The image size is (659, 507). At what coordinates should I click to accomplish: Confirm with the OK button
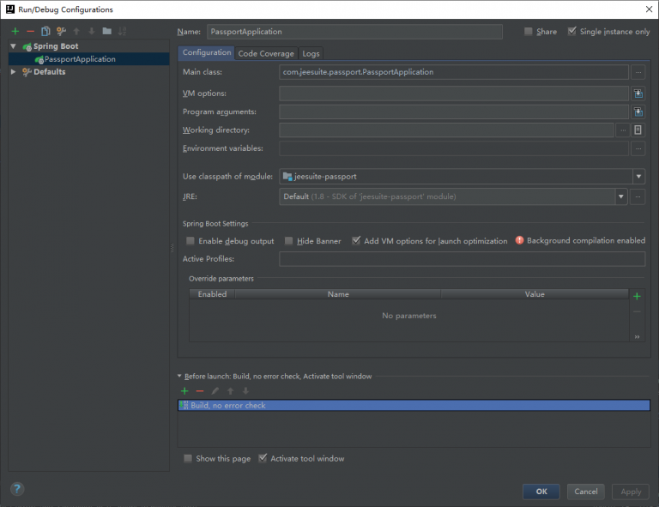tap(541, 492)
